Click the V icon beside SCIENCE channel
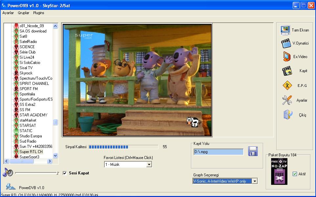 tap(16, 47)
